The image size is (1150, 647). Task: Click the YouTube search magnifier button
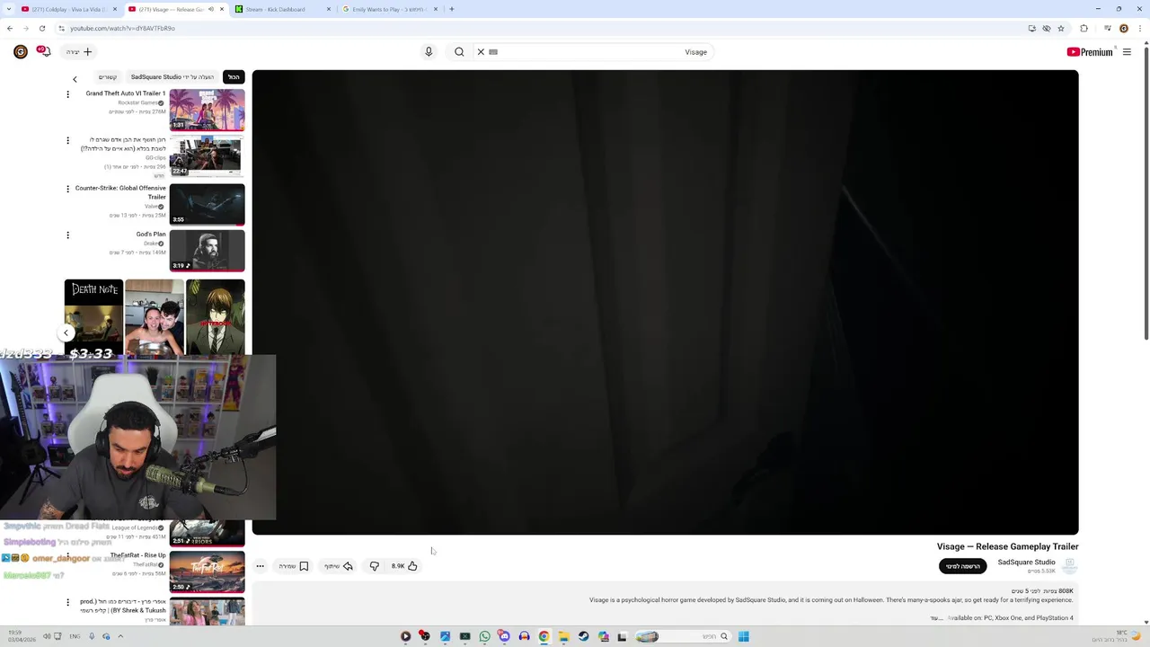pos(459,52)
